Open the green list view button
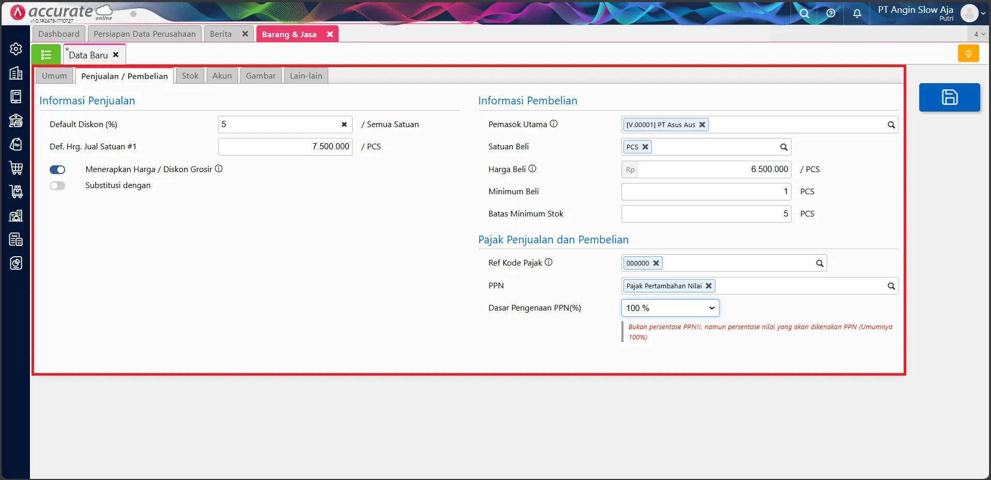Image resolution: width=991 pixels, height=480 pixels. click(46, 54)
